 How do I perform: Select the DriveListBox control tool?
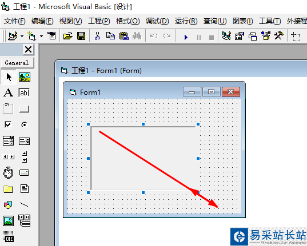[24, 173]
